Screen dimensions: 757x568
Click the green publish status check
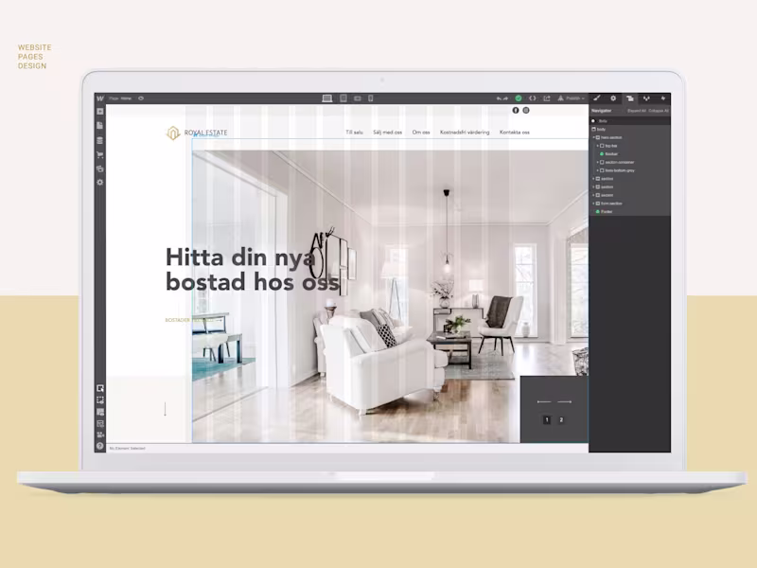[519, 98]
